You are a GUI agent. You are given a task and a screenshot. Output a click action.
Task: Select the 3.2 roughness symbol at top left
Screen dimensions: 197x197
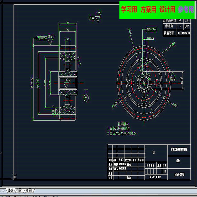pos(51,39)
